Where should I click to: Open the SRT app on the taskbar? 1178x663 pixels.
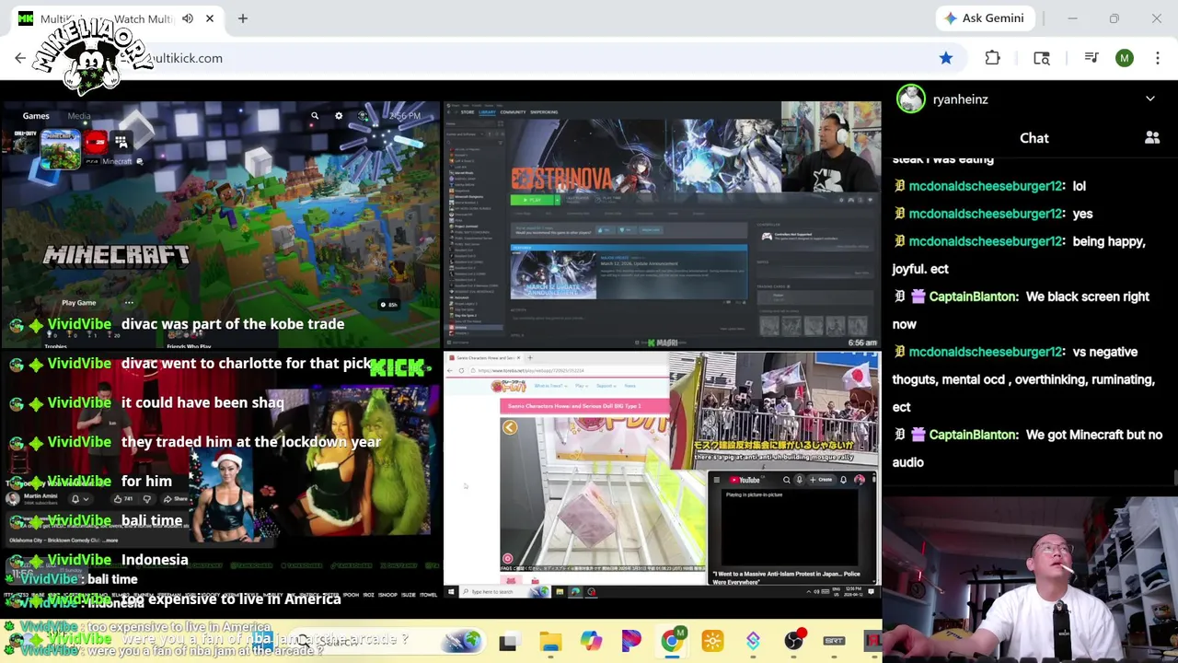(x=834, y=642)
